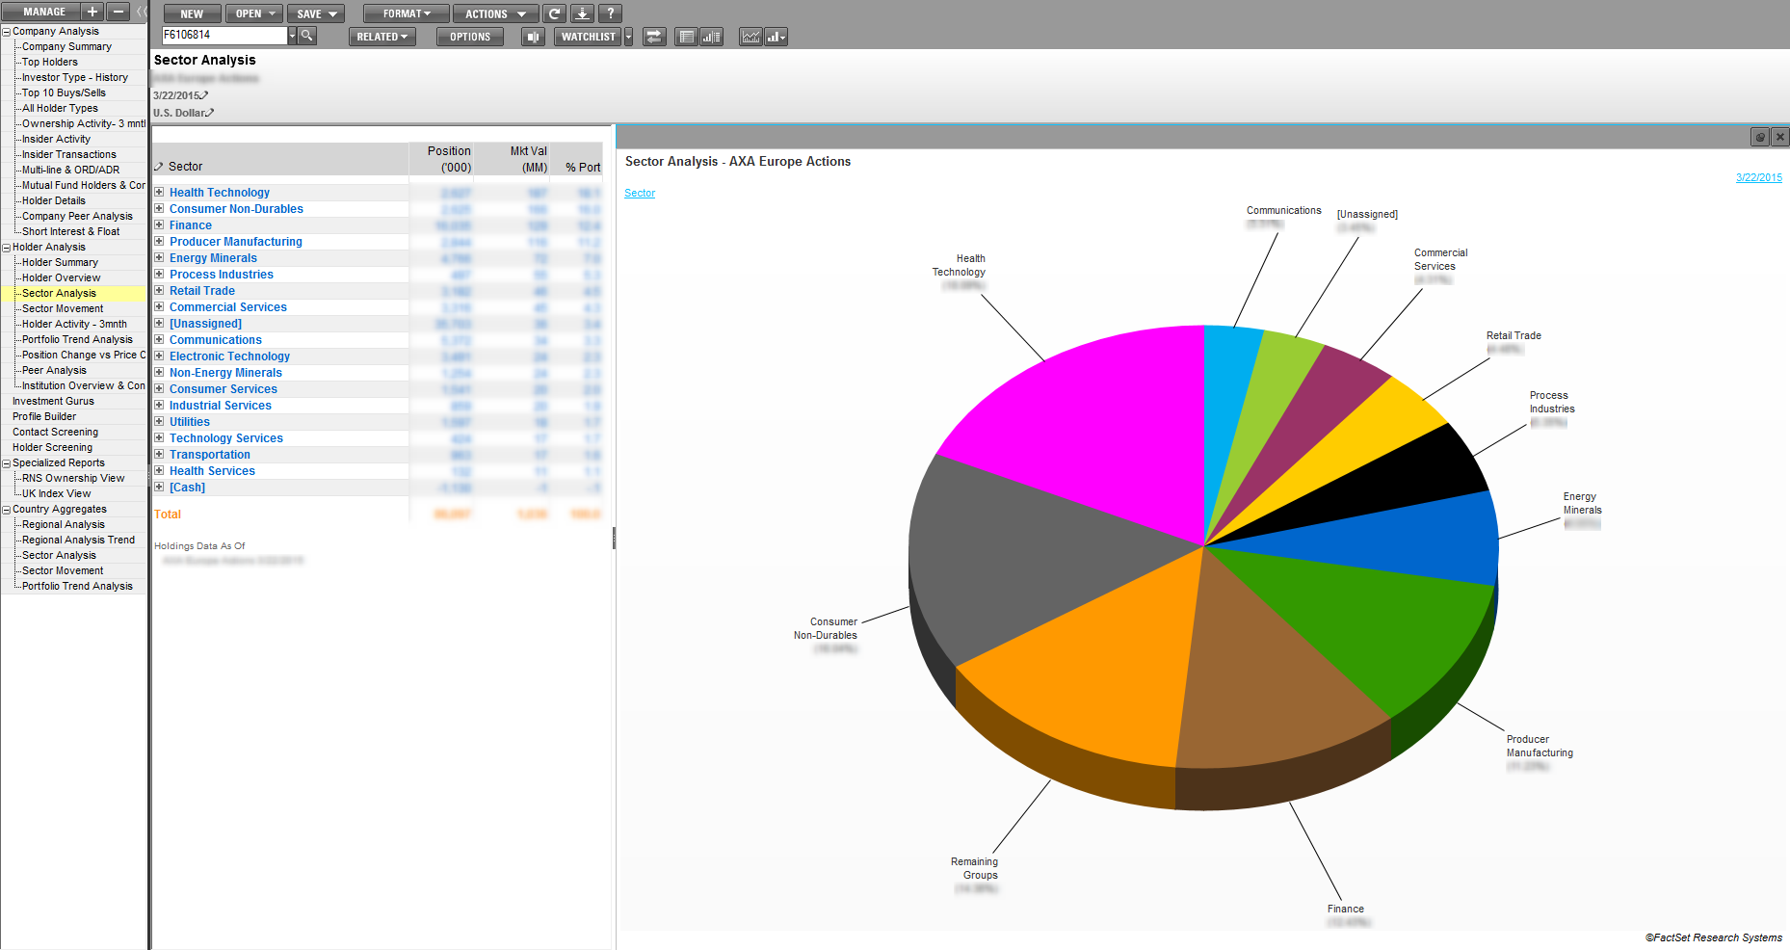Open help with the question mark icon

tap(610, 13)
